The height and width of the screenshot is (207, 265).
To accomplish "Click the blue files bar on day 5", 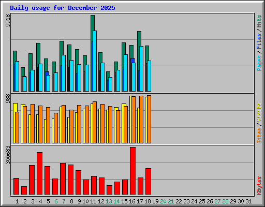I will pos(47,73).
